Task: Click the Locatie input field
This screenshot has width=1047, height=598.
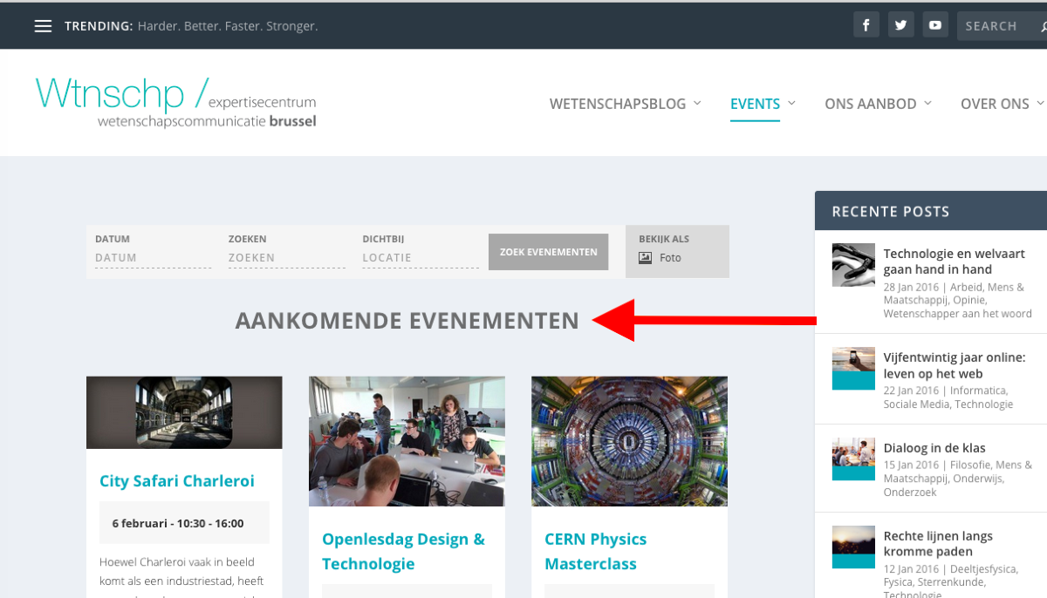Action: click(420, 258)
